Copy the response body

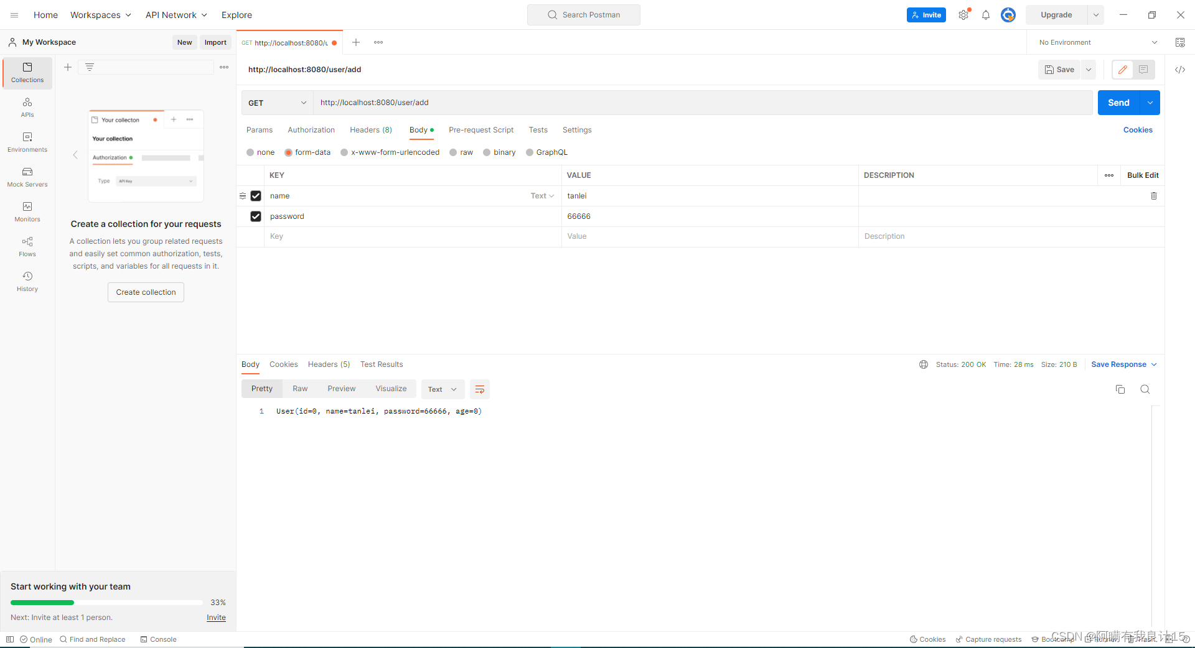point(1120,389)
